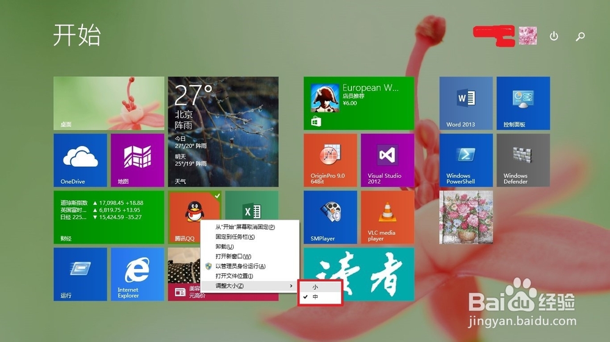Open the Photos (照片) flower tile

(466, 217)
